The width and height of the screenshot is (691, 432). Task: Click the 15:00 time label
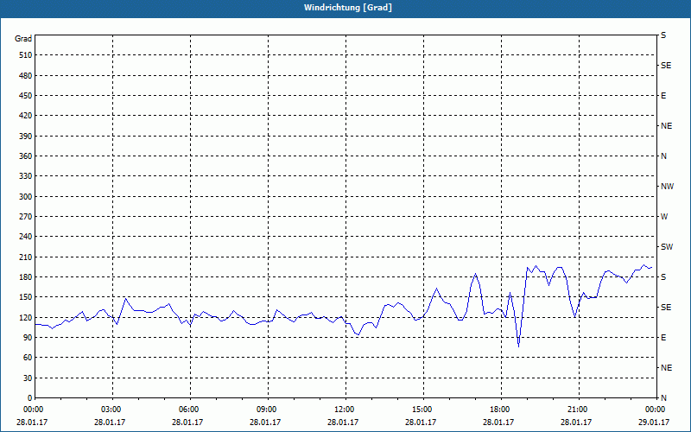coord(421,410)
